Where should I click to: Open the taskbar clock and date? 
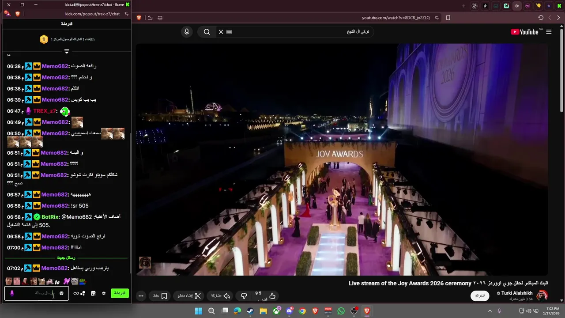coord(552,311)
